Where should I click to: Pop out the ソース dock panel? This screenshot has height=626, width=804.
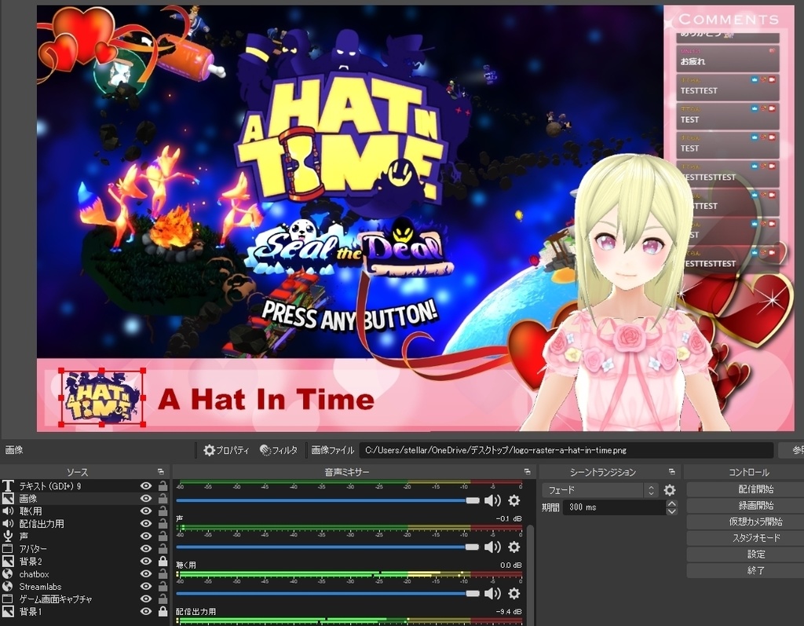160,471
